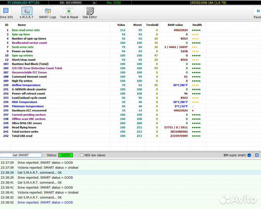Select the last log line reporting SMART status GOOD
Viewport: 261px width, 209px height.
(45, 202)
